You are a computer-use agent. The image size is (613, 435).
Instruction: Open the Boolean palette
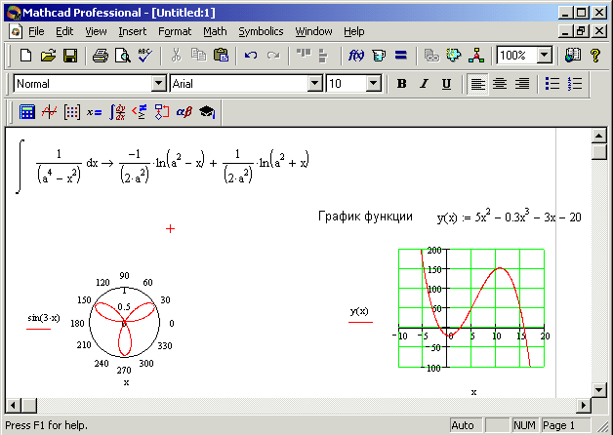click(x=140, y=112)
